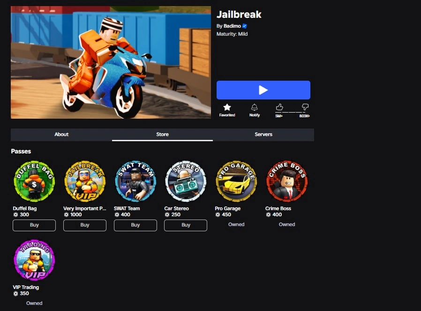The height and width of the screenshot is (311, 421).
Task: Dislike the game with thumbs down
Action: pos(305,107)
